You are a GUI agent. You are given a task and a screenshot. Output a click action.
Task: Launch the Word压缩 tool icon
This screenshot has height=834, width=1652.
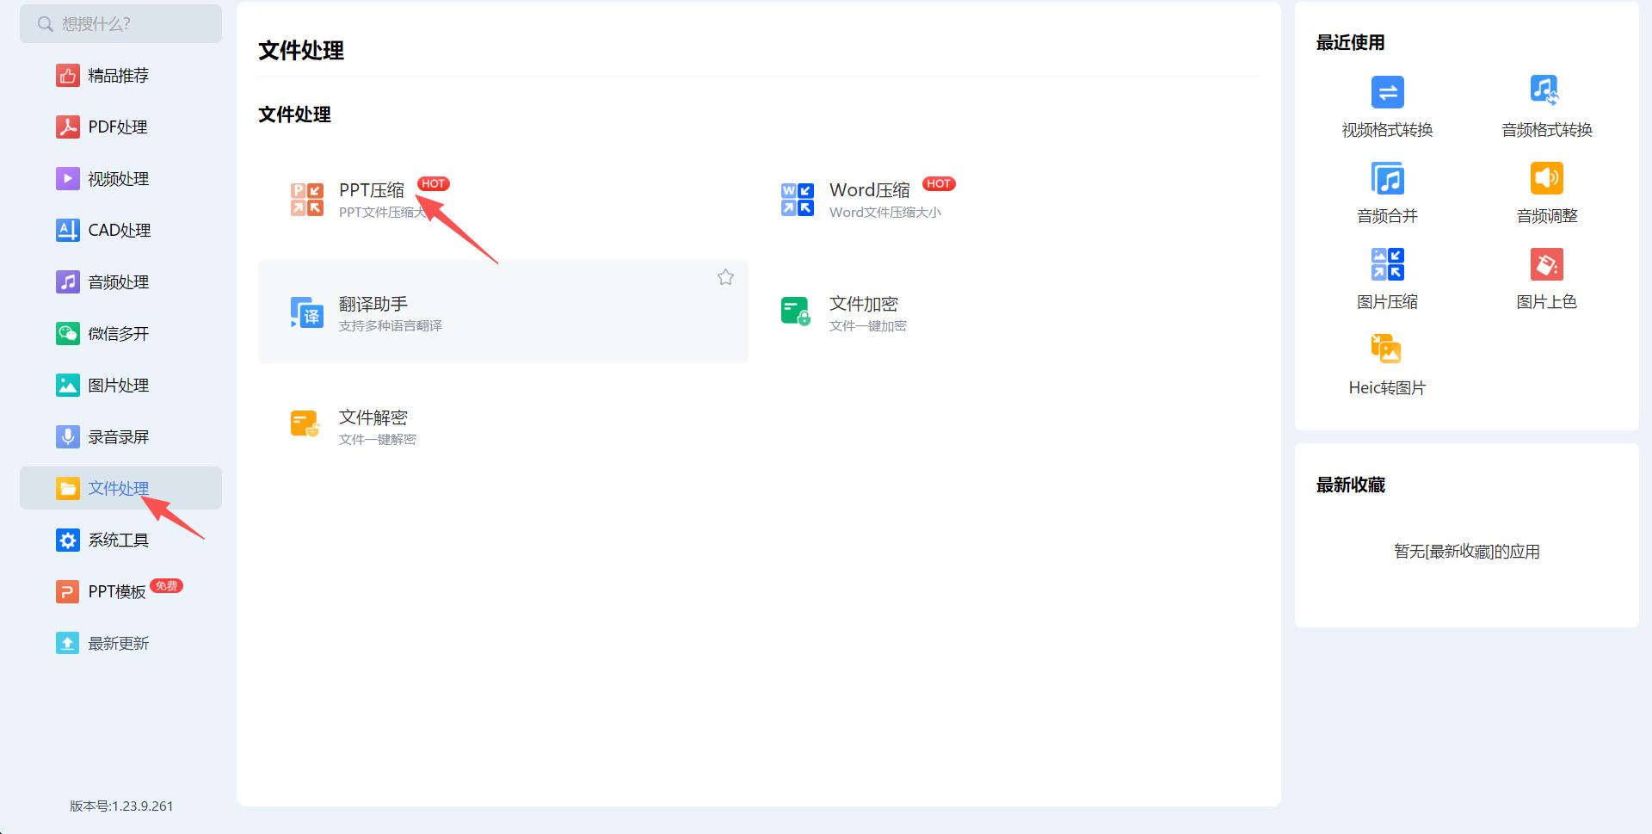coord(797,199)
